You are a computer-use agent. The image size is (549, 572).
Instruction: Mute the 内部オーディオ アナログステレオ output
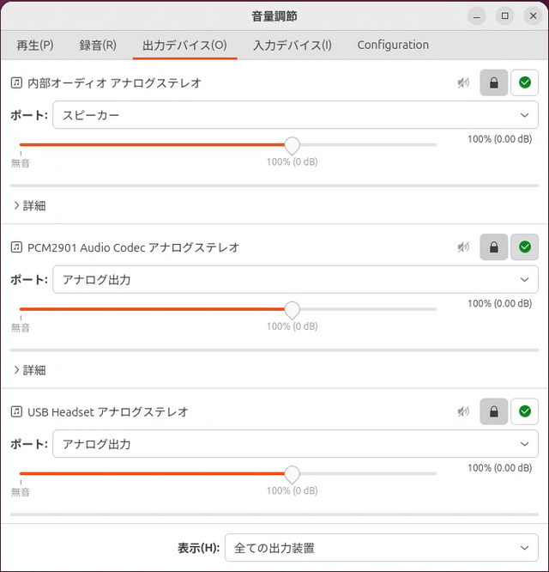(463, 82)
